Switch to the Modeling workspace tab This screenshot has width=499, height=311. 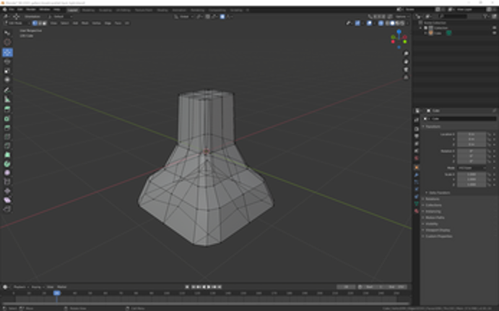pyautogui.click(x=88, y=10)
